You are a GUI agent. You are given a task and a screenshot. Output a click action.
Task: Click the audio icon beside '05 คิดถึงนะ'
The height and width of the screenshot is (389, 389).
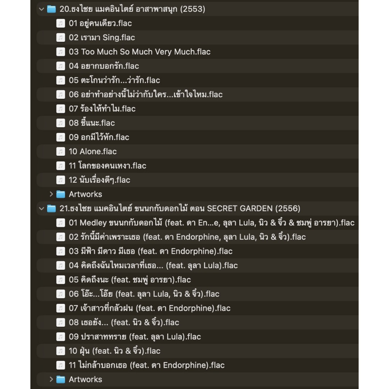(x=60, y=280)
